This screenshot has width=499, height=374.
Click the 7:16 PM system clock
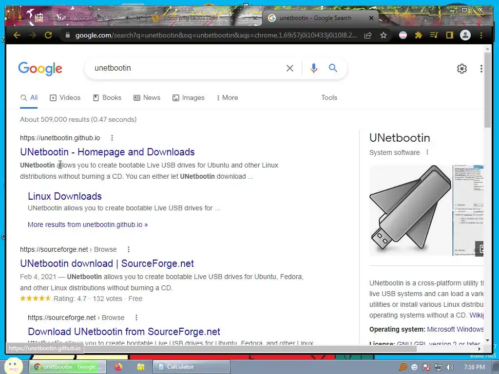[x=474, y=367]
